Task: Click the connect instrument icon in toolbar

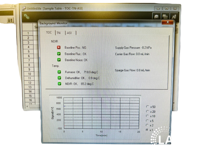Action: [x=27, y=17]
